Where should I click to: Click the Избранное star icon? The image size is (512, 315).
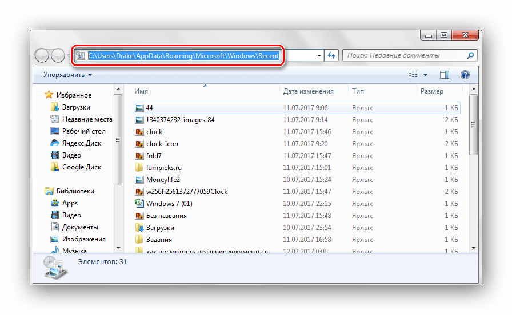(49, 95)
